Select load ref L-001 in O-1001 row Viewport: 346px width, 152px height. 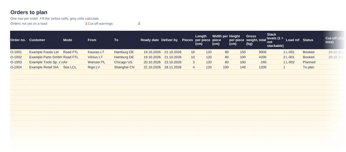click(x=290, y=52)
